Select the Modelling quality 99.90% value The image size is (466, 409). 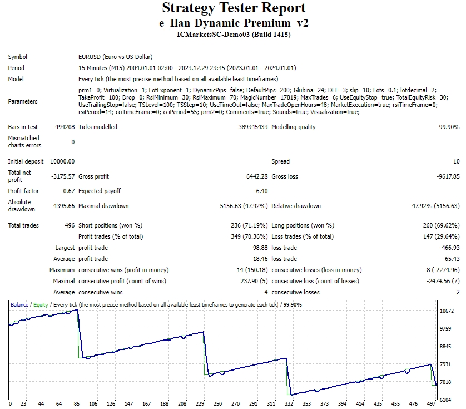[449, 127]
